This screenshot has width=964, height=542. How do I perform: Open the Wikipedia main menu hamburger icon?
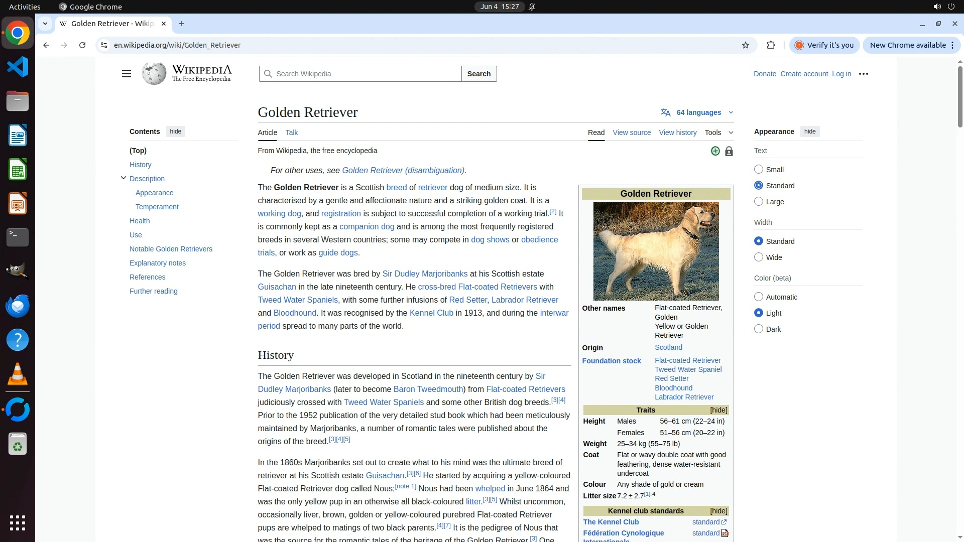click(x=126, y=74)
